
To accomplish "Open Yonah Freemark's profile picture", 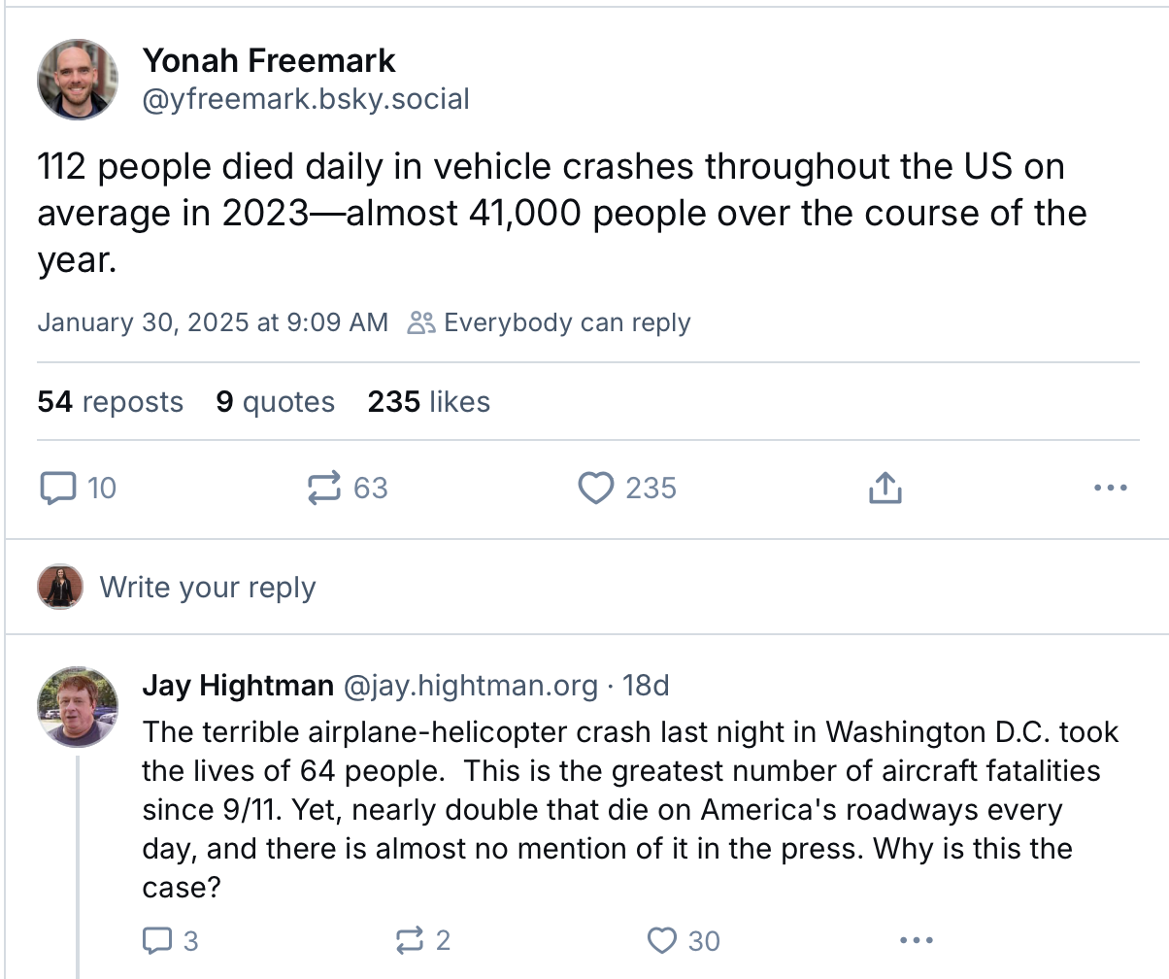I will coord(78,80).
